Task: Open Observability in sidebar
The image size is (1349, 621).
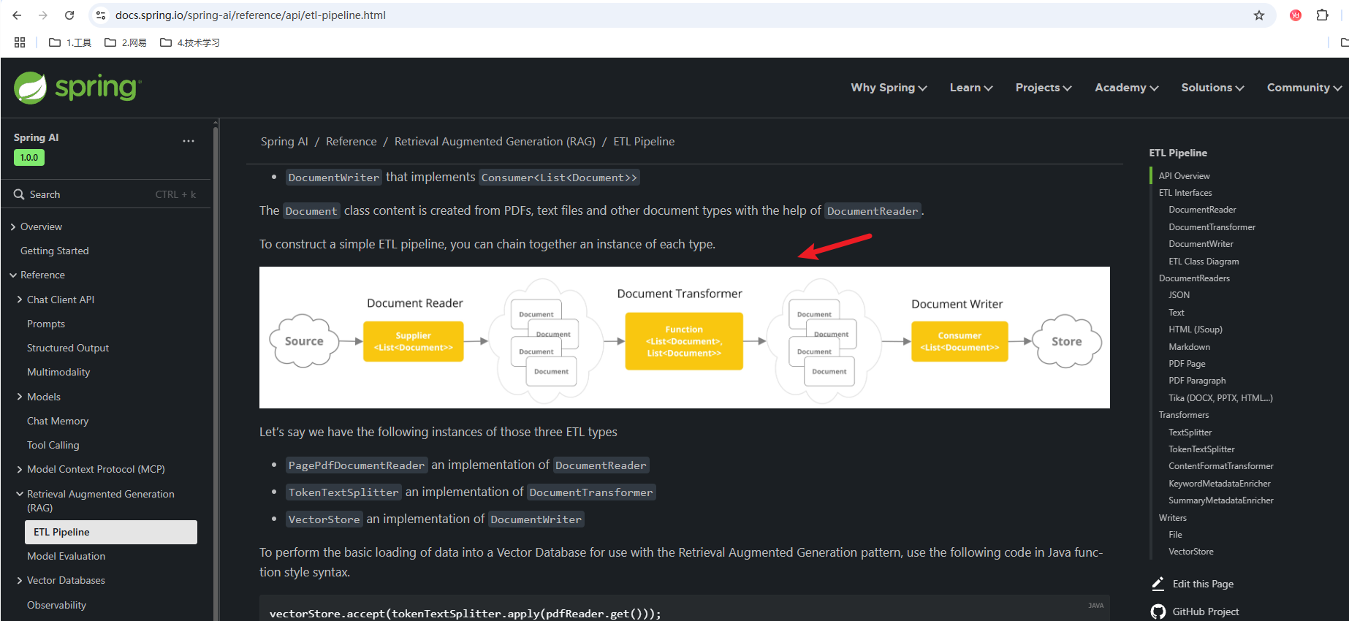Action: (x=56, y=605)
